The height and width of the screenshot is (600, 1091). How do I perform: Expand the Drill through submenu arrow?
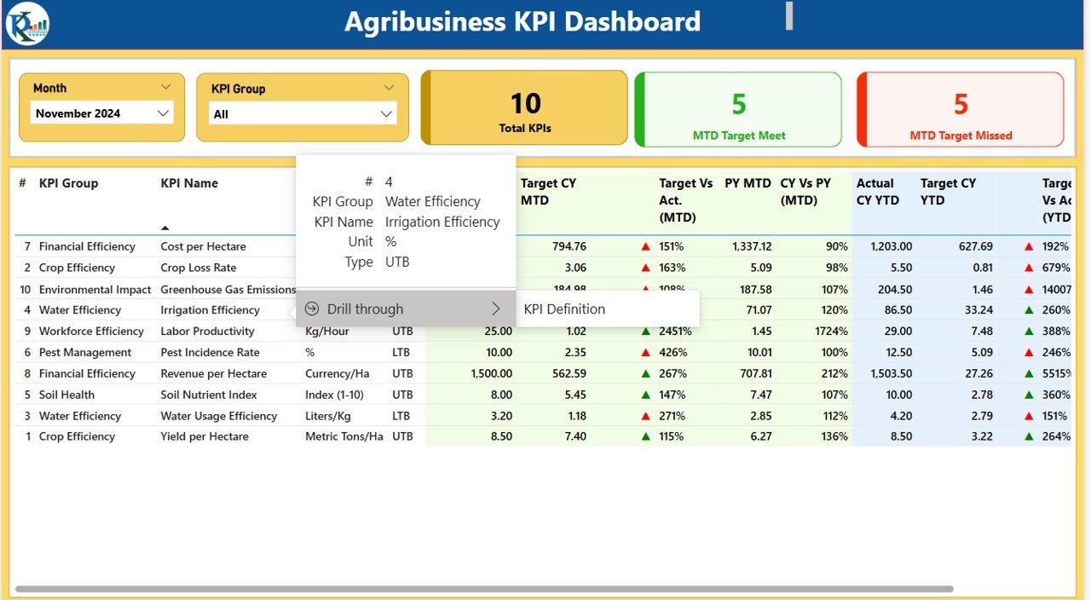(495, 309)
